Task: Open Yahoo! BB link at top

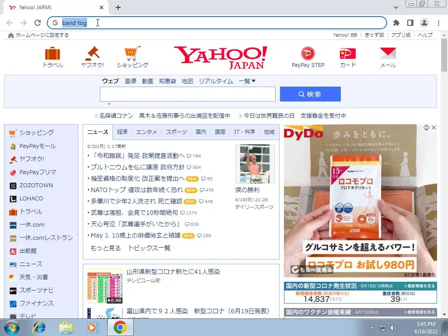Action: [x=345, y=35]
